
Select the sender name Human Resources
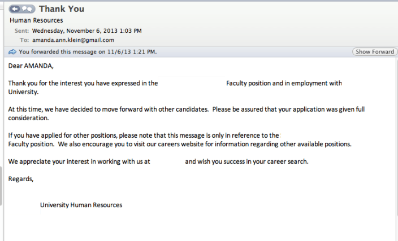37,20
